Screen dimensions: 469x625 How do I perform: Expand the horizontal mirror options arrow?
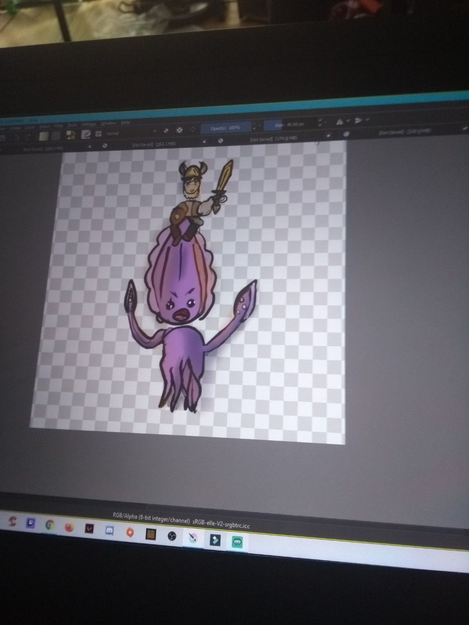coord(348,121)
